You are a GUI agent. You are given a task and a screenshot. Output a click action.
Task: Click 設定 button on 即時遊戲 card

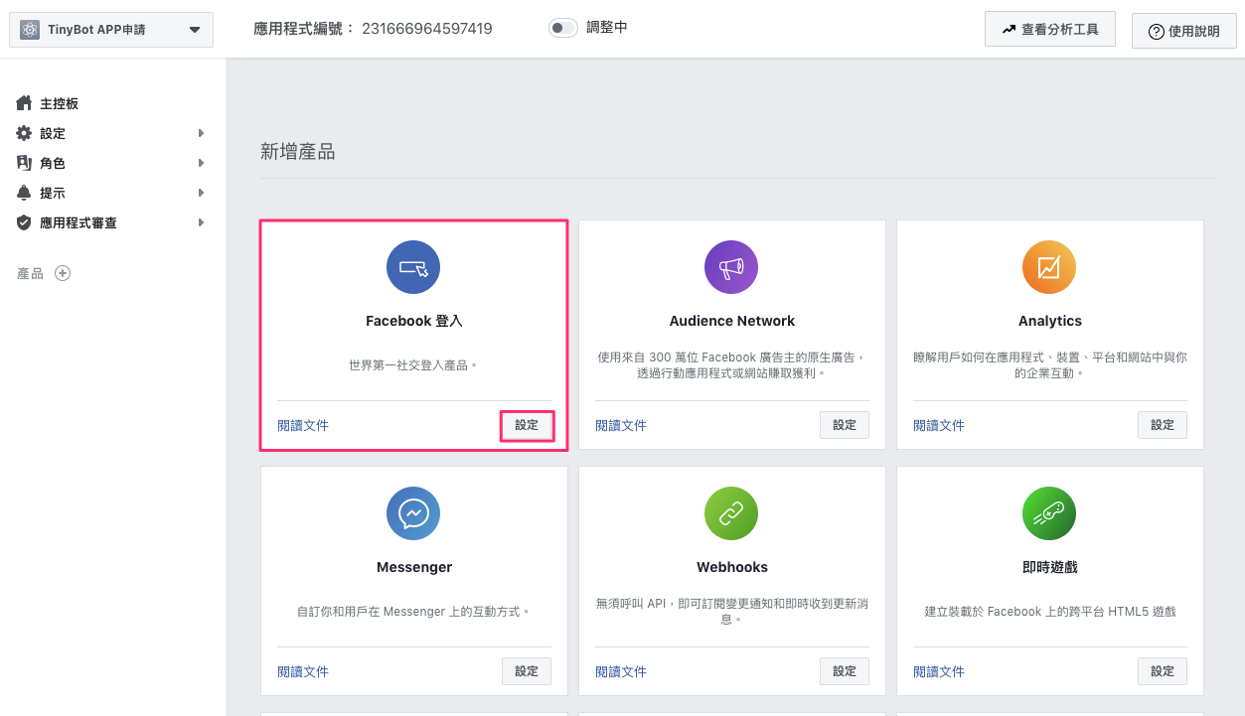[1163, 671]
